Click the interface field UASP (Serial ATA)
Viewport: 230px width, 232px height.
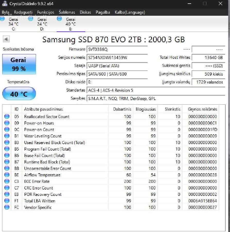pos(117,66)
